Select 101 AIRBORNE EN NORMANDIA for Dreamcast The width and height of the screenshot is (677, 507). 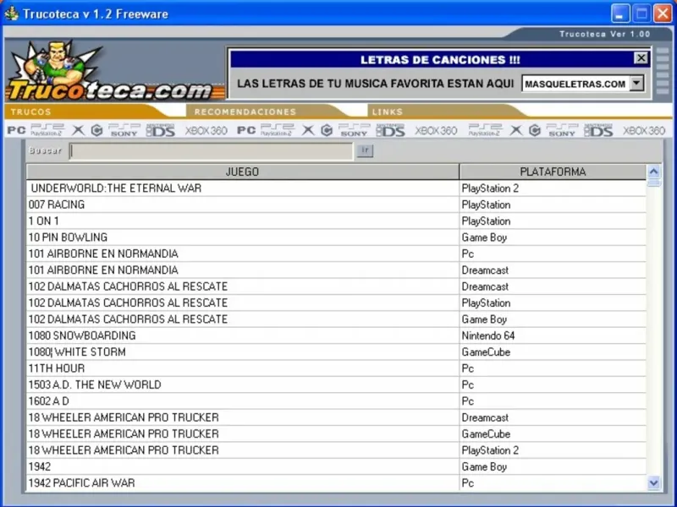pos(336,270)
